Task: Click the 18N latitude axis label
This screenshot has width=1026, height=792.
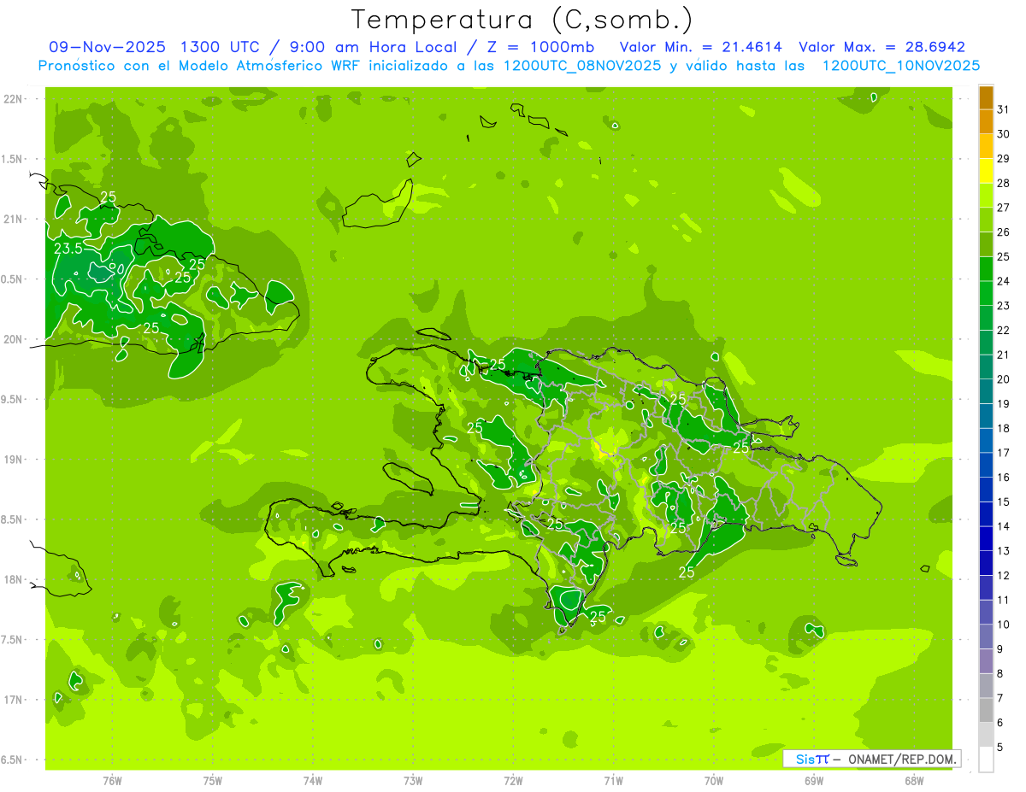Action: (x=15, y=579)
